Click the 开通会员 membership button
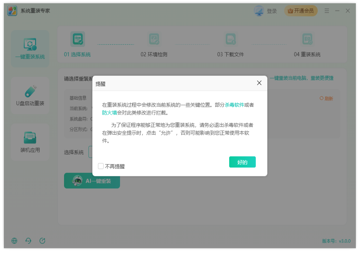This screenshot has width=359, height=254. coord(301,11)
